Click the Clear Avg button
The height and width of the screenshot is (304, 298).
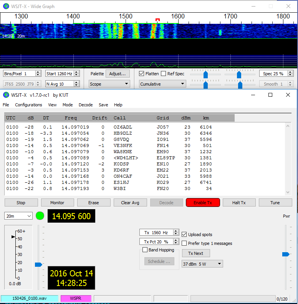click(x=130, y=203)
